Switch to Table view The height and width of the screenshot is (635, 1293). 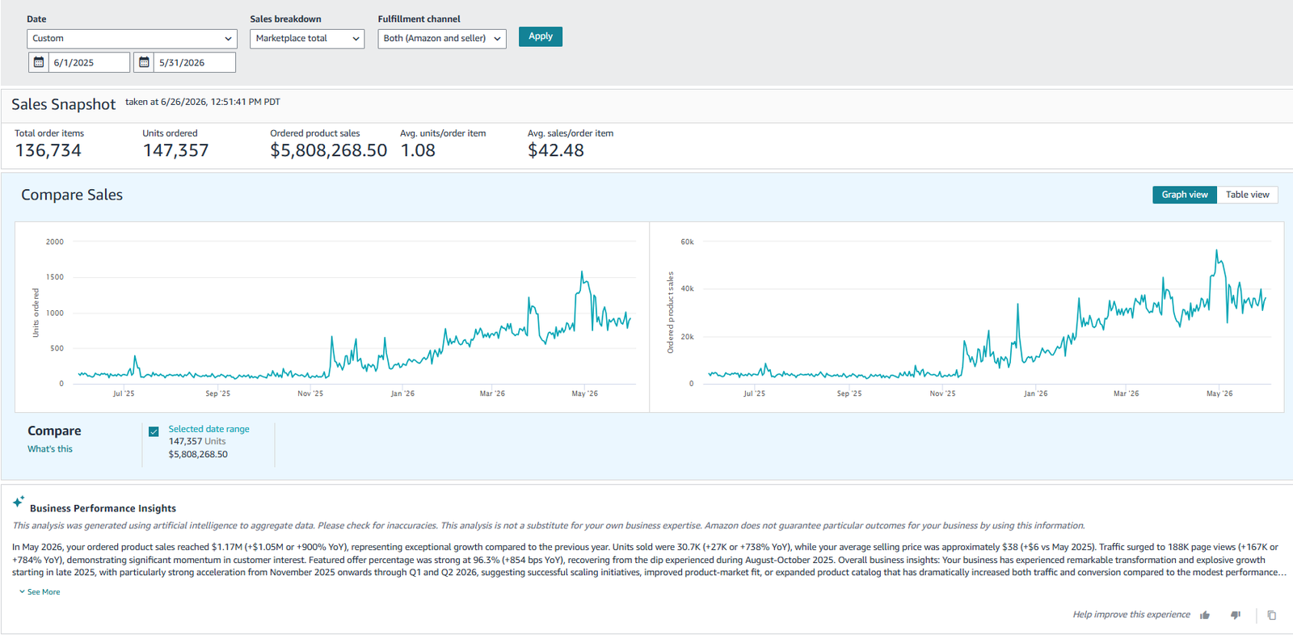click(x=1247, y=195)
